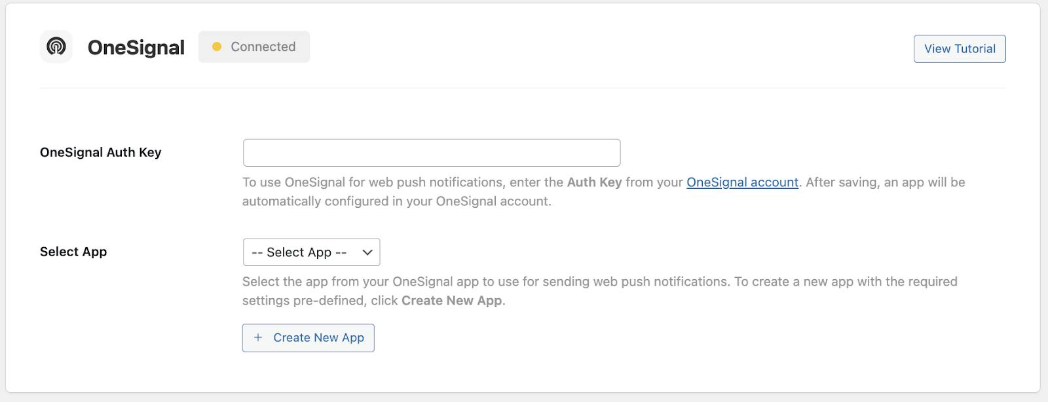The width and height of the screenshot is (1048, 402).
Task: Click the Connected text label
Action: (263, 47)
